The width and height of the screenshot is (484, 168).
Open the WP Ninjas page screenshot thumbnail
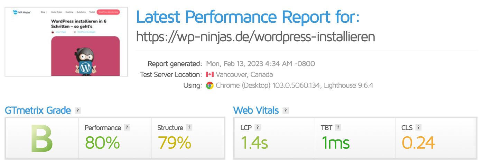tap(66, 41)
